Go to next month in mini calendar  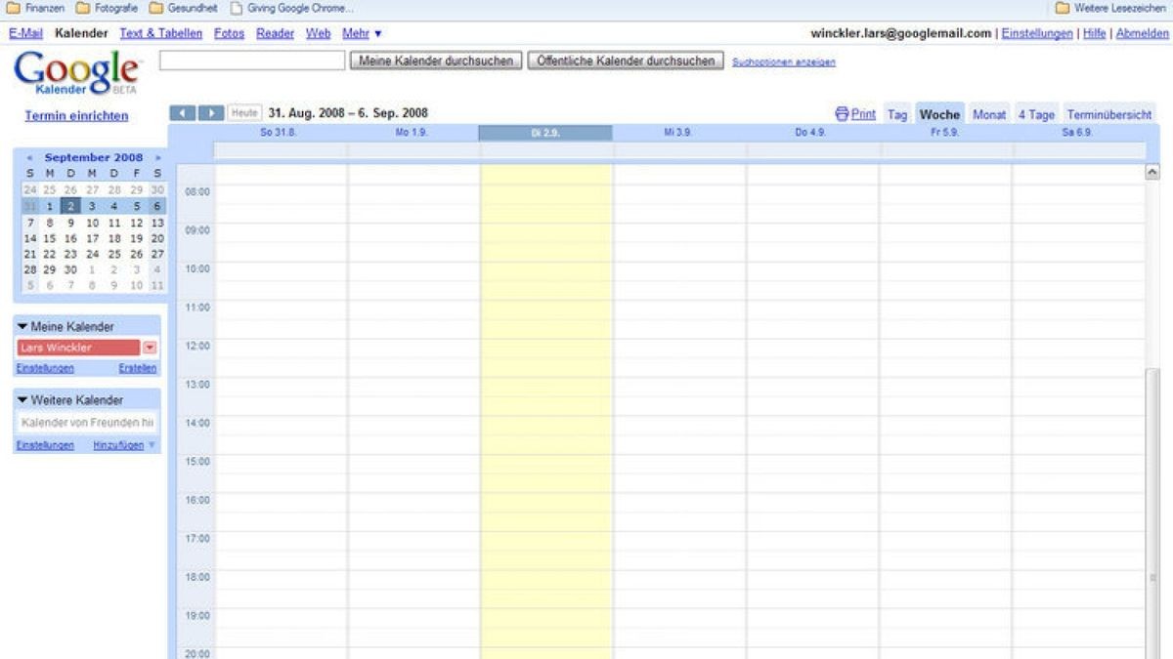point(157,157)
